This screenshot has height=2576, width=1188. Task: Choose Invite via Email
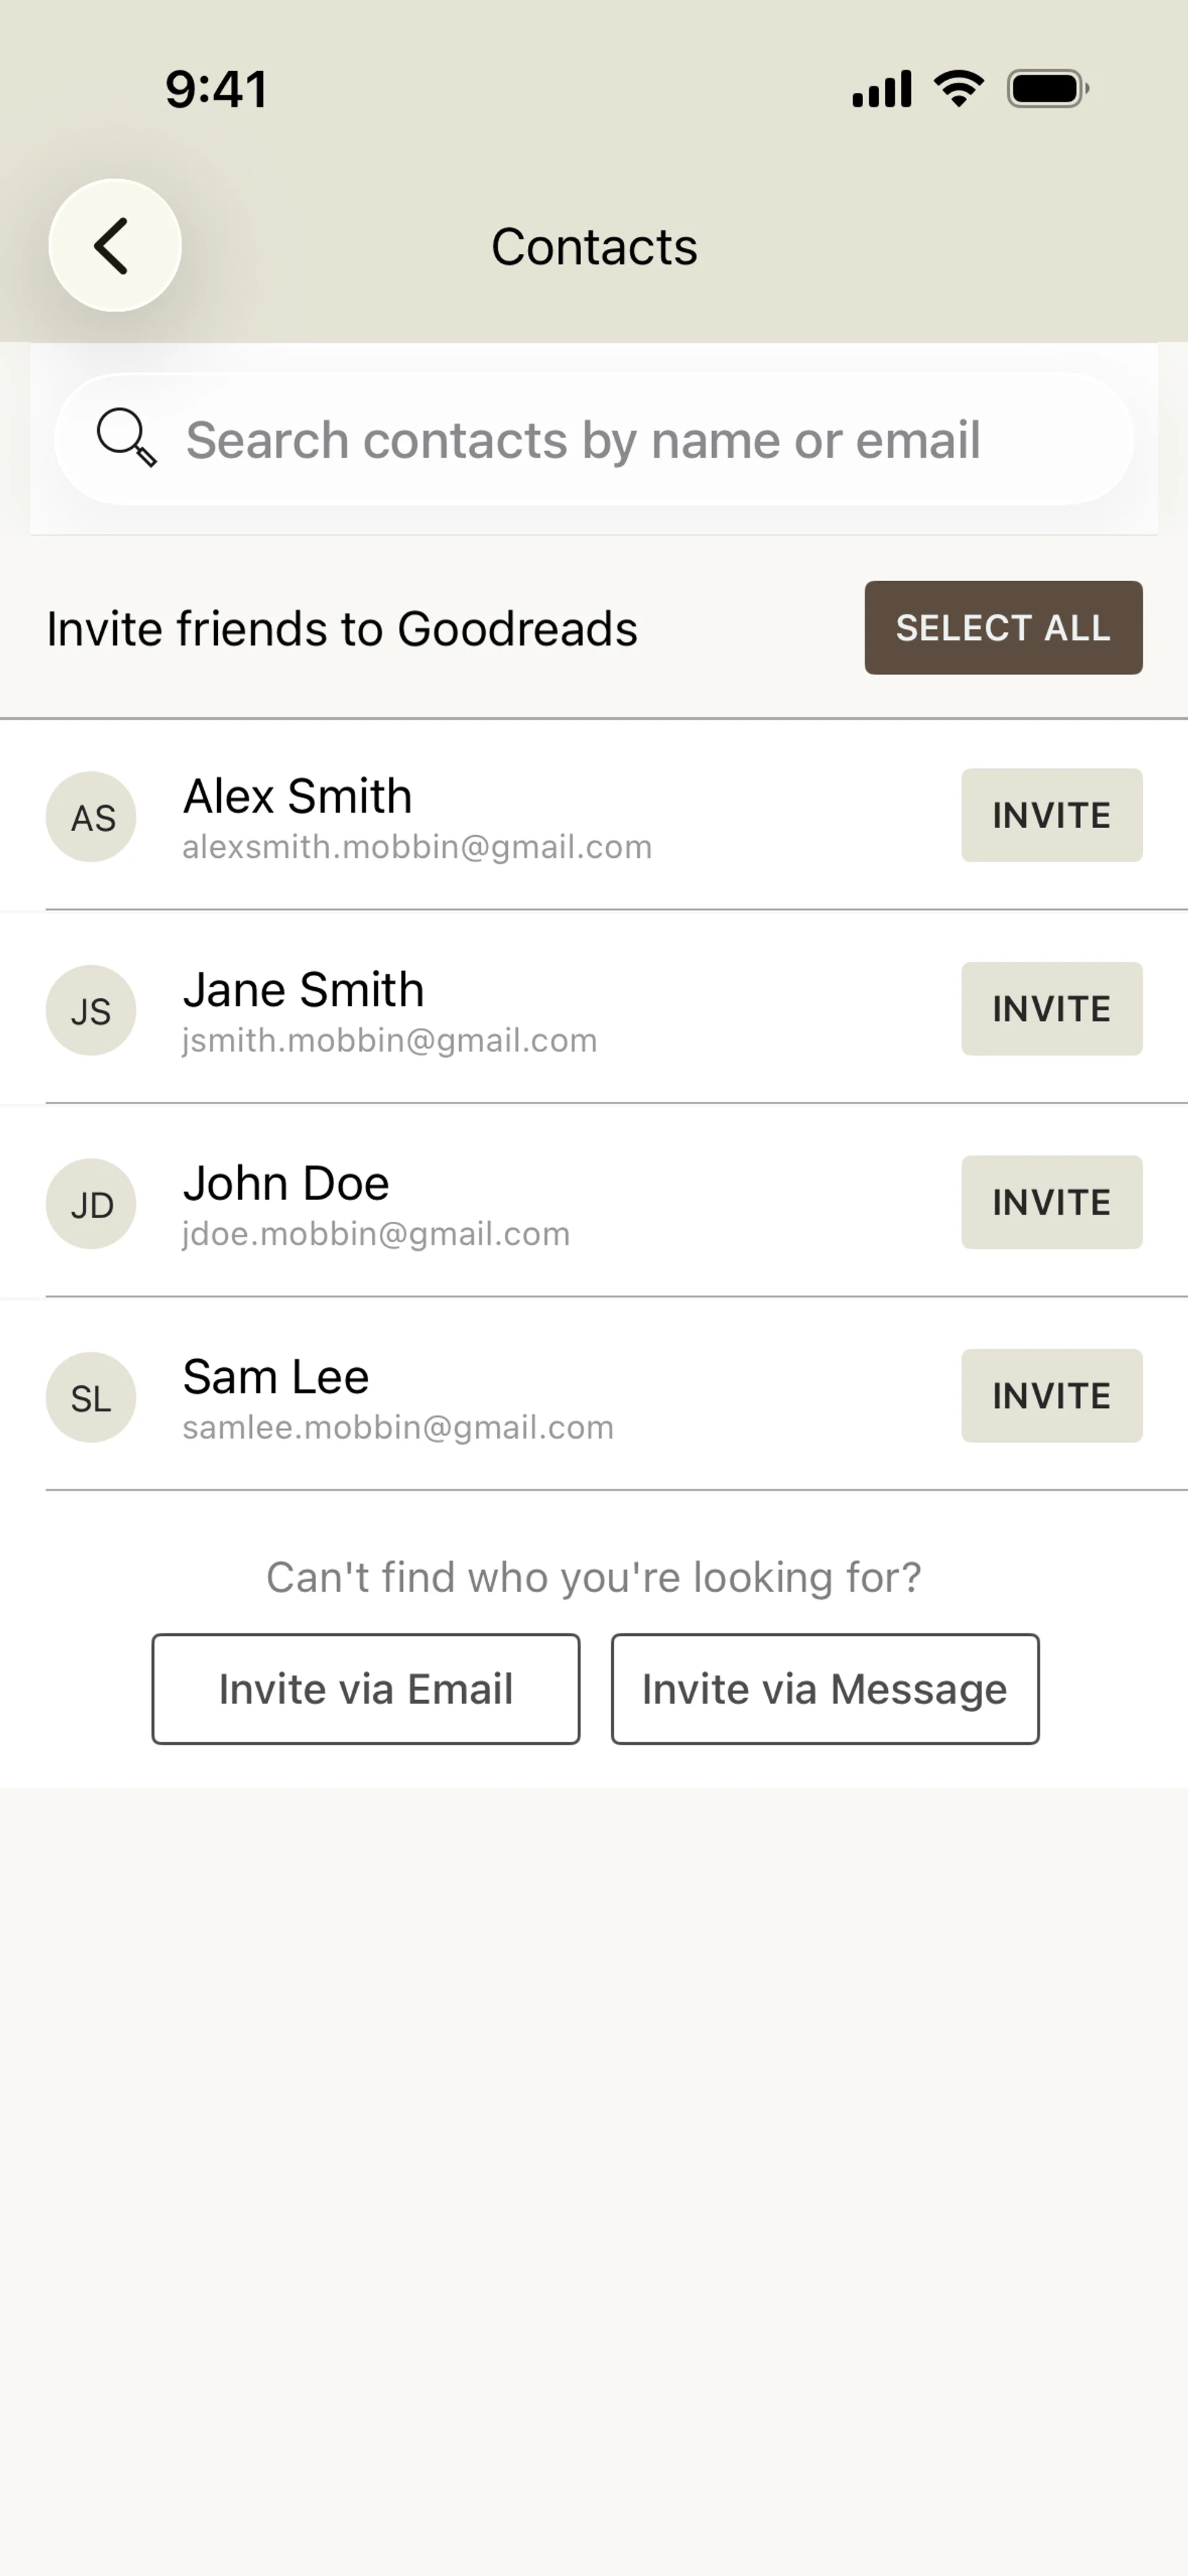(x=366, y=1689)
